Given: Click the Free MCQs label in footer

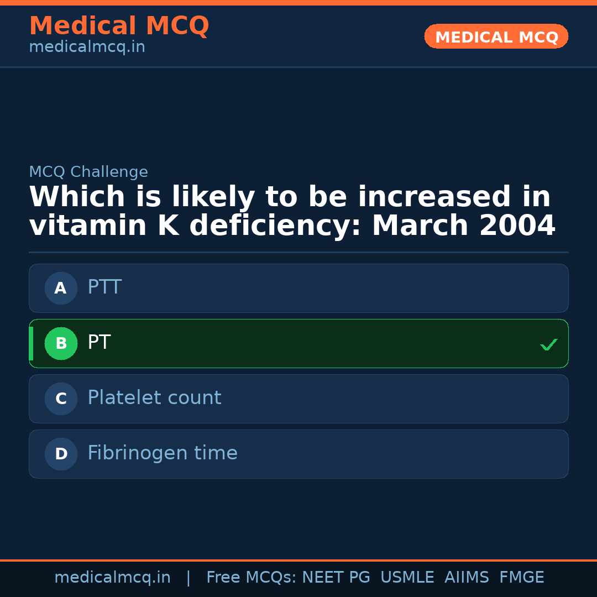Looking at the screenshot, I should point(252,578).
